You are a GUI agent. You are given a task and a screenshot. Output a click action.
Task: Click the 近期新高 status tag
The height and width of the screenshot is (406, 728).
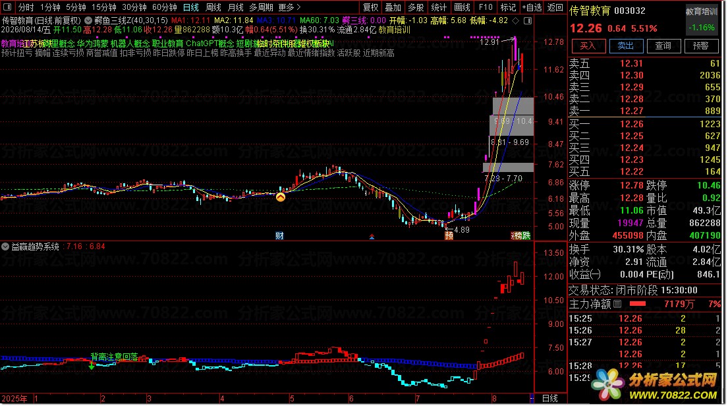tap(378, 53)
